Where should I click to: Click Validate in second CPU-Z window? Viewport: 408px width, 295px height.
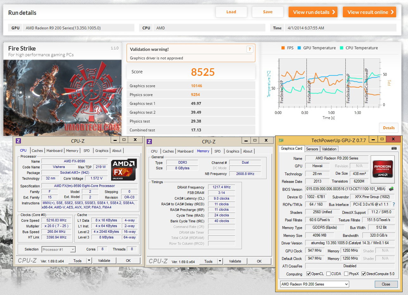(235, 261)
